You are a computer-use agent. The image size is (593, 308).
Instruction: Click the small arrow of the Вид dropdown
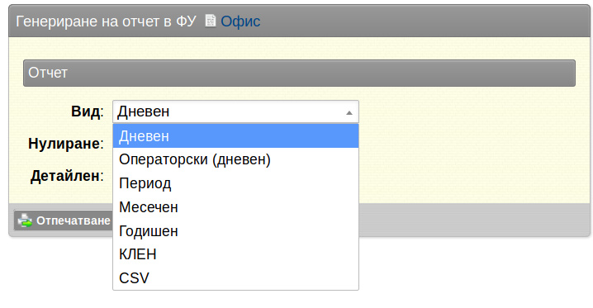(x=349, y=112)
